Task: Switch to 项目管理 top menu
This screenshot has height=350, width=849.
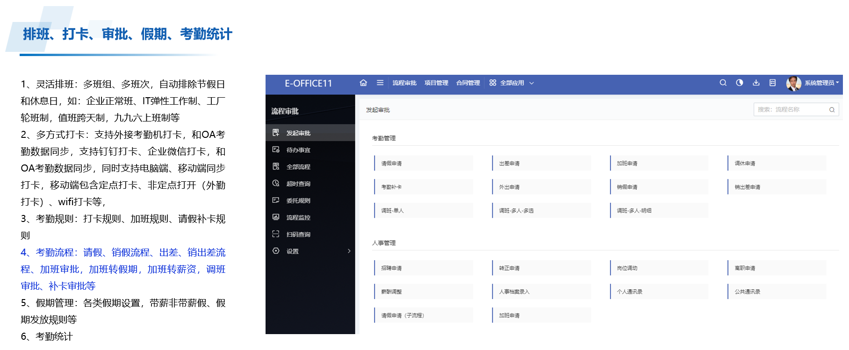Action: [x=436, y=83]
